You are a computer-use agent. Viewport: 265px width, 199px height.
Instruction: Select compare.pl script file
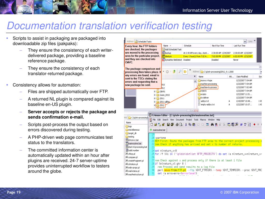[131, 157]
